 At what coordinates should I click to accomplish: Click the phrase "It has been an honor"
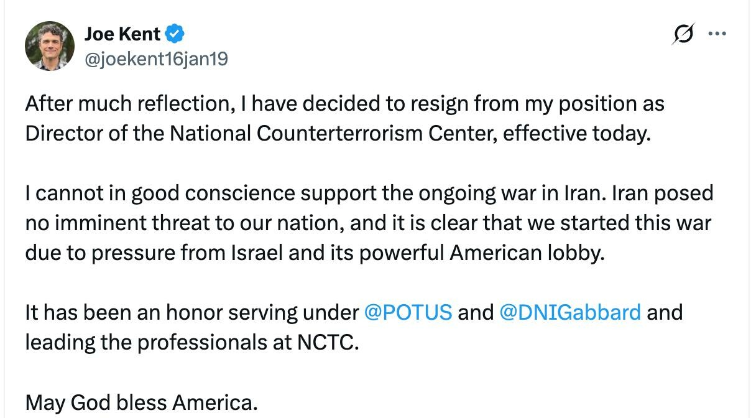point(122,312)
